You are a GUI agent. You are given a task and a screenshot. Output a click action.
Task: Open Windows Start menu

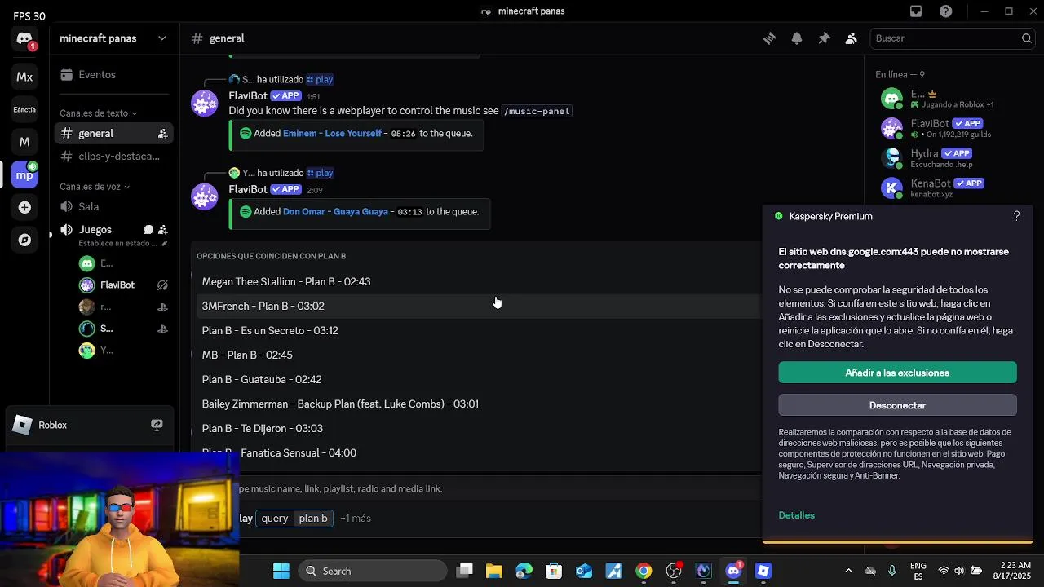[x=281, y=571]
